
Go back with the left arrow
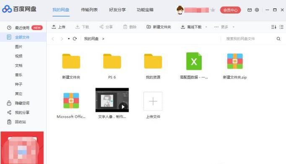pos(53,39)
